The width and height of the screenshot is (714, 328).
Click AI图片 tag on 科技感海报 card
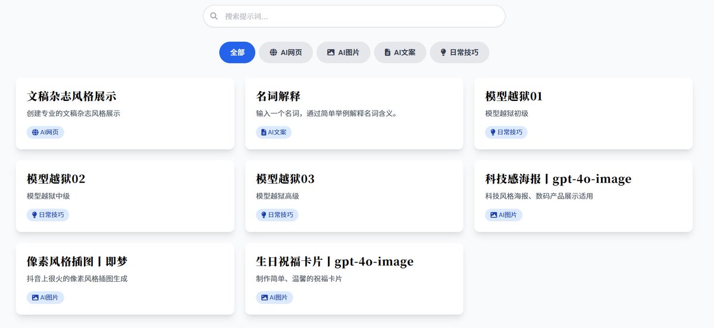503,215
